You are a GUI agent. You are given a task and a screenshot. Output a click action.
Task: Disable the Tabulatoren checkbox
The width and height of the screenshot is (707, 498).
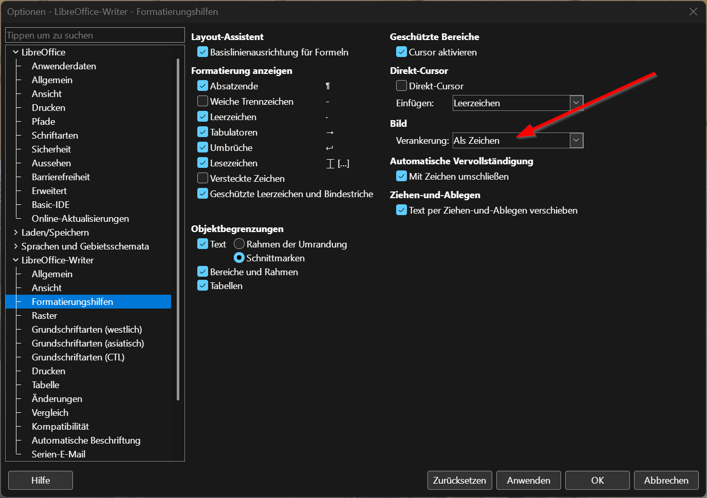203,132
